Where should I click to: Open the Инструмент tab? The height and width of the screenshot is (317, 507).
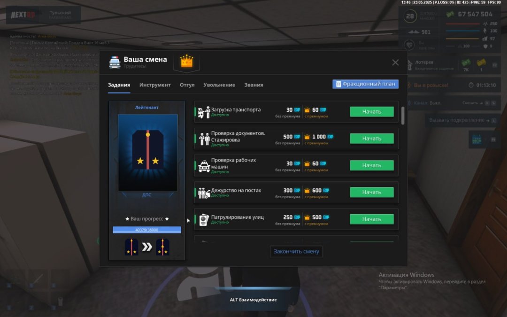(x=155, y=85)
